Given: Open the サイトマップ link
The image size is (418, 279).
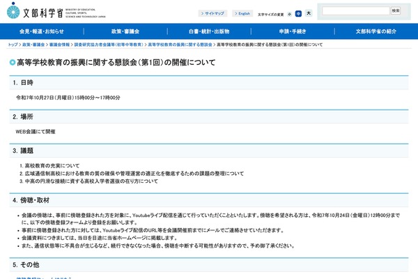Looking at the screenshot, I should coord(213,13).
